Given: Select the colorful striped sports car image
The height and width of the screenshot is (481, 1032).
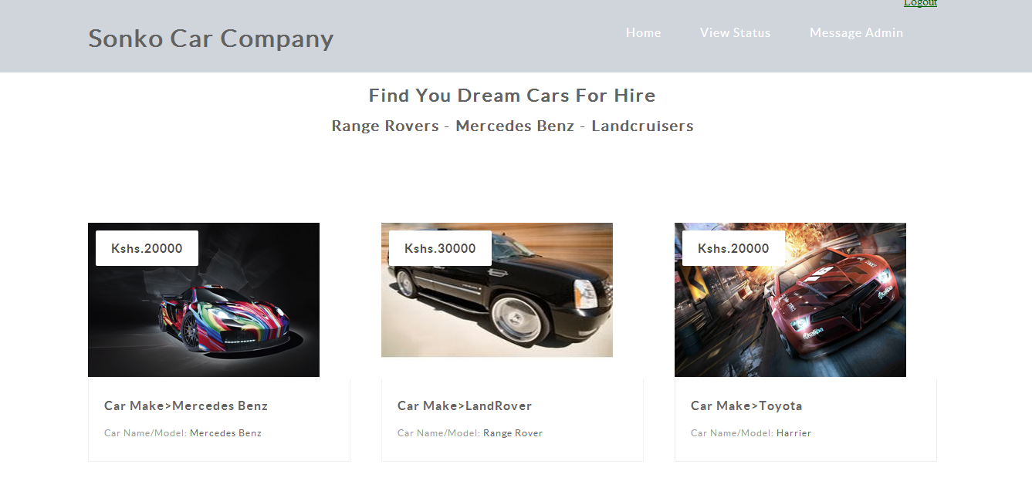Looking at the screenshot, I should coord(204,300).
